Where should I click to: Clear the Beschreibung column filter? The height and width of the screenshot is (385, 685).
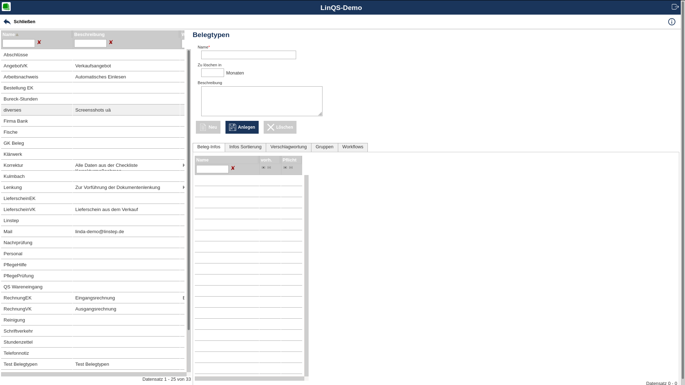coord(111,42)
